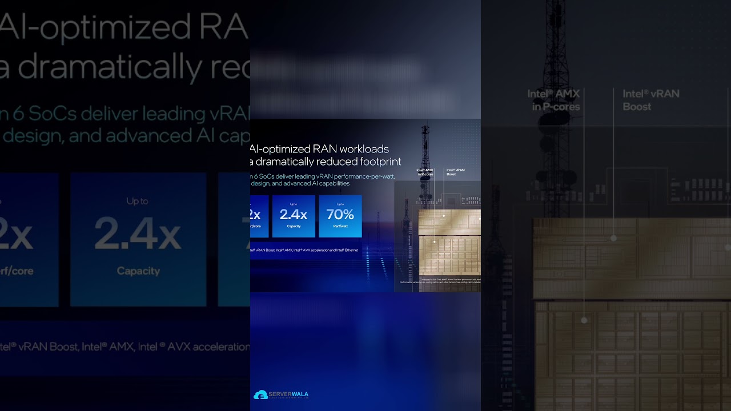Click the small Intel AMX in P-cores label
731x411 pixels.
[424, 172]
